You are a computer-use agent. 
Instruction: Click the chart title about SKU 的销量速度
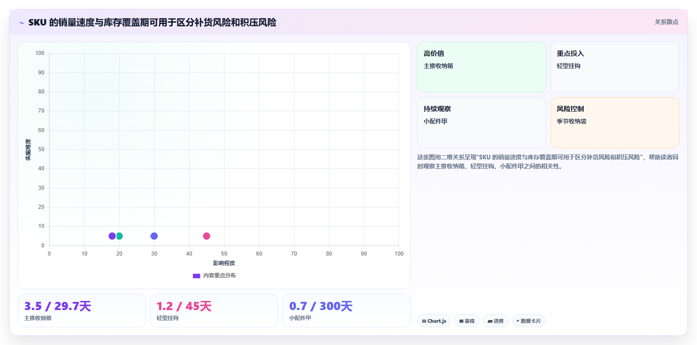152,22
